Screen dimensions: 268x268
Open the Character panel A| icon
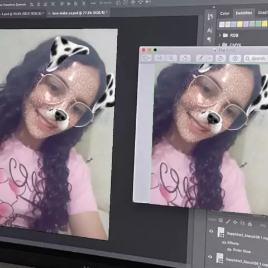(209, 30)
